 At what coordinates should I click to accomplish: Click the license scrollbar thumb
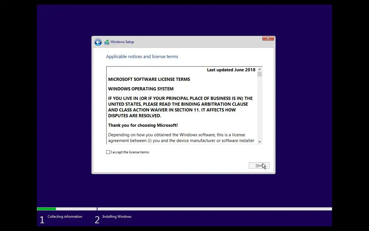pos(259,74)
